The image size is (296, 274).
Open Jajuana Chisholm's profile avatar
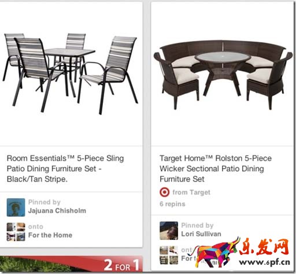click(16, 208)
